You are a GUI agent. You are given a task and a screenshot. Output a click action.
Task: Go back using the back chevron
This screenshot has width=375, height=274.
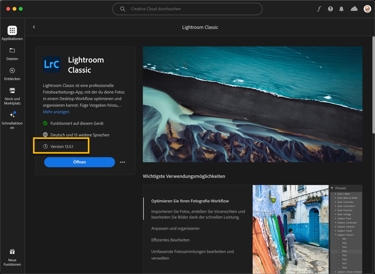click(34, 27)
